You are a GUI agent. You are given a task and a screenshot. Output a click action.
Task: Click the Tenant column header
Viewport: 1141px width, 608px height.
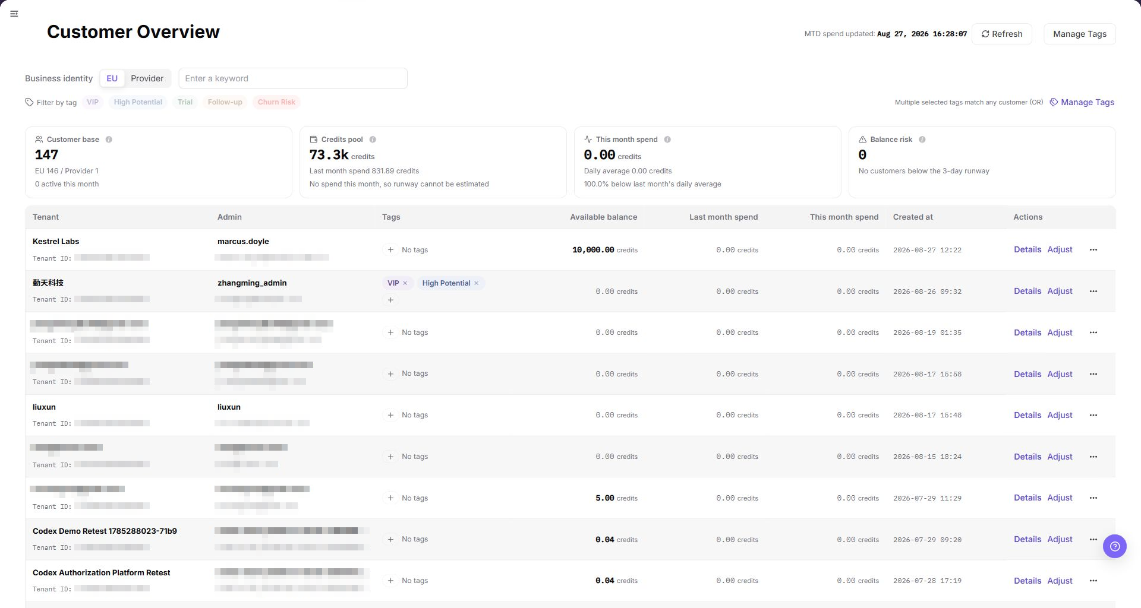(x=46, y=217)
